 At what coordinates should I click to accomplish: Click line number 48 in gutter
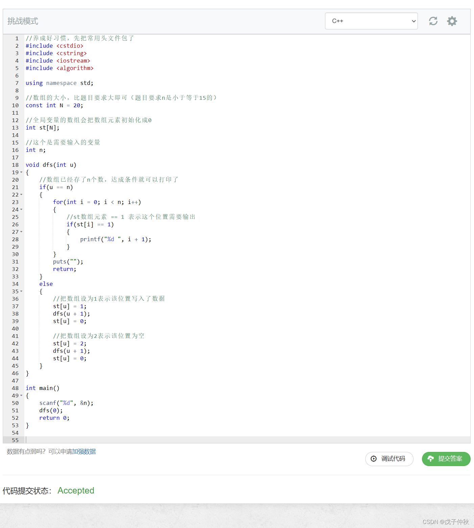15,388
